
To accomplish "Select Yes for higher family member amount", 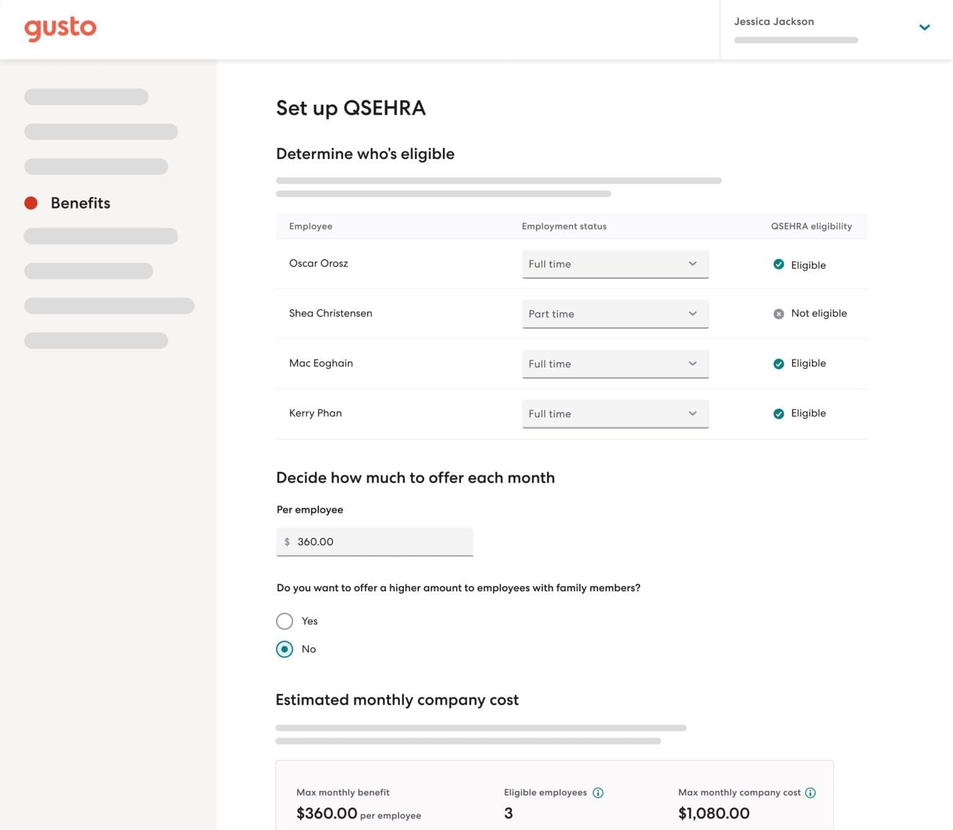I will [284, 621].
